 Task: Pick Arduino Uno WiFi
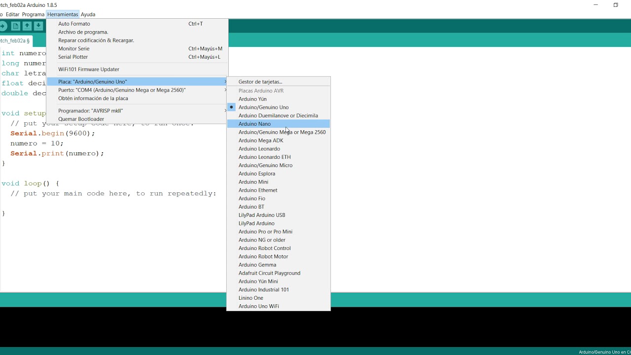(x=279, y=306)
